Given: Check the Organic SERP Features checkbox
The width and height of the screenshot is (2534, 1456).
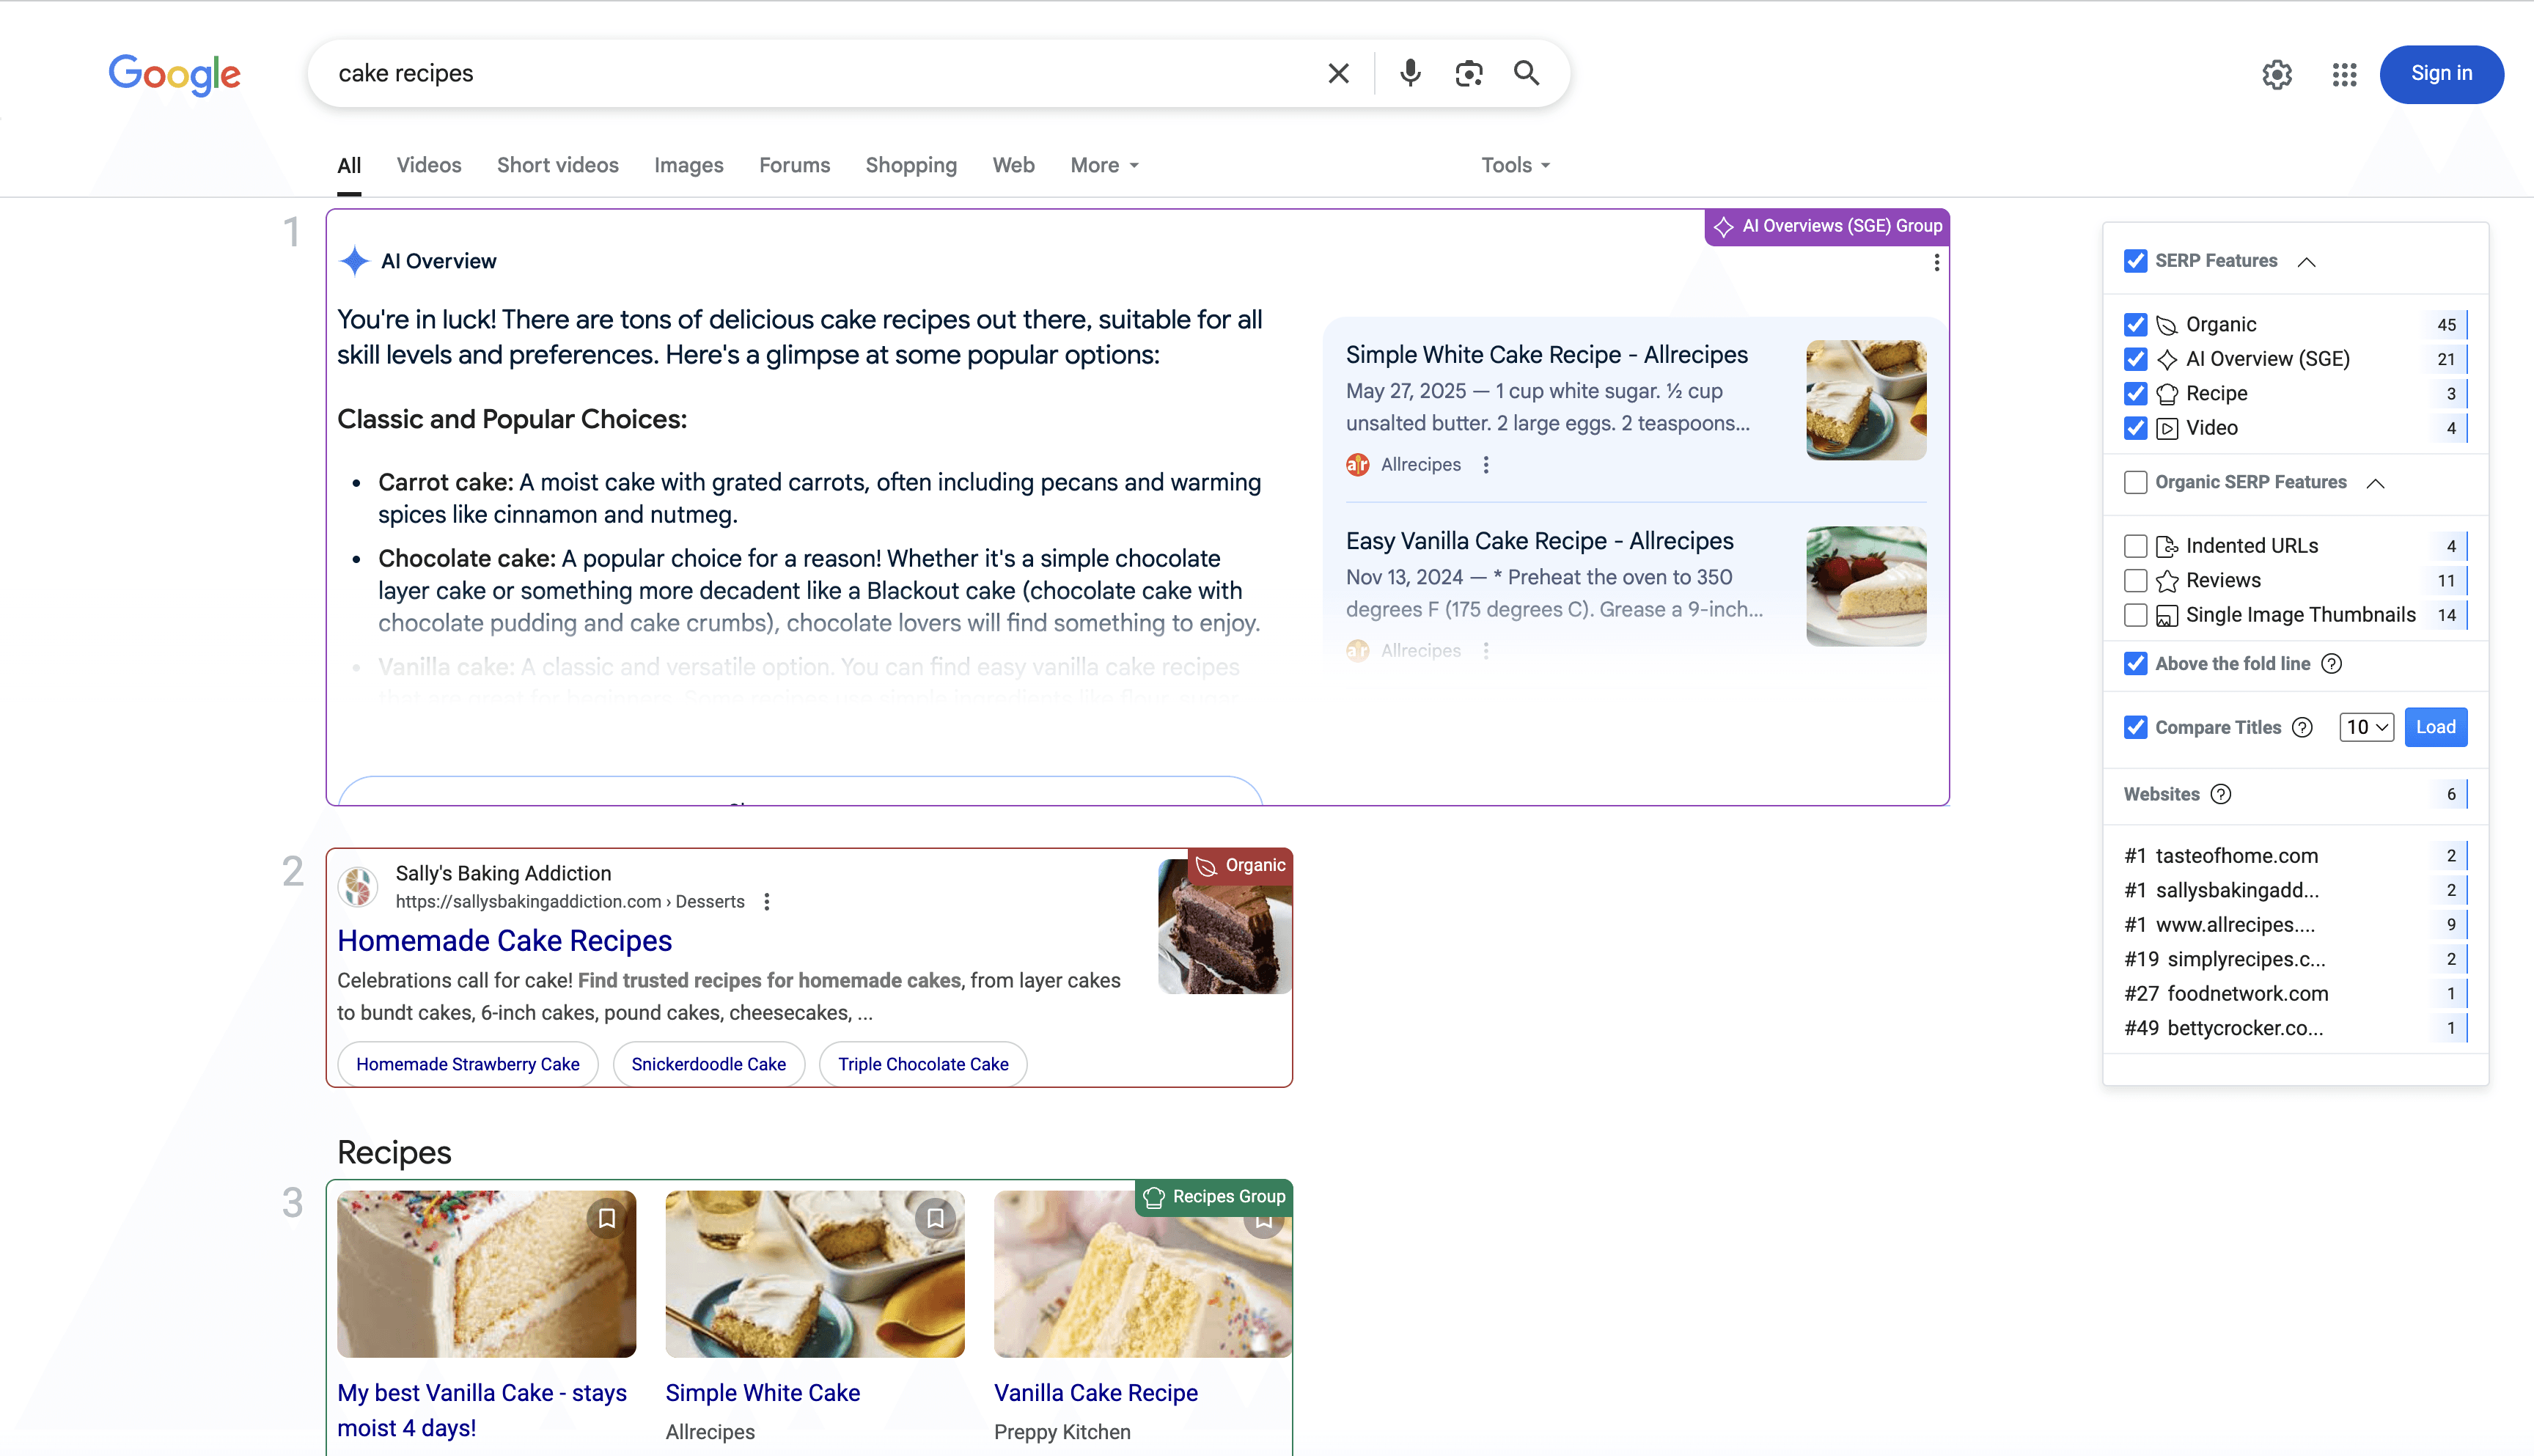Looking at the screenshot, I should 2135,482.
